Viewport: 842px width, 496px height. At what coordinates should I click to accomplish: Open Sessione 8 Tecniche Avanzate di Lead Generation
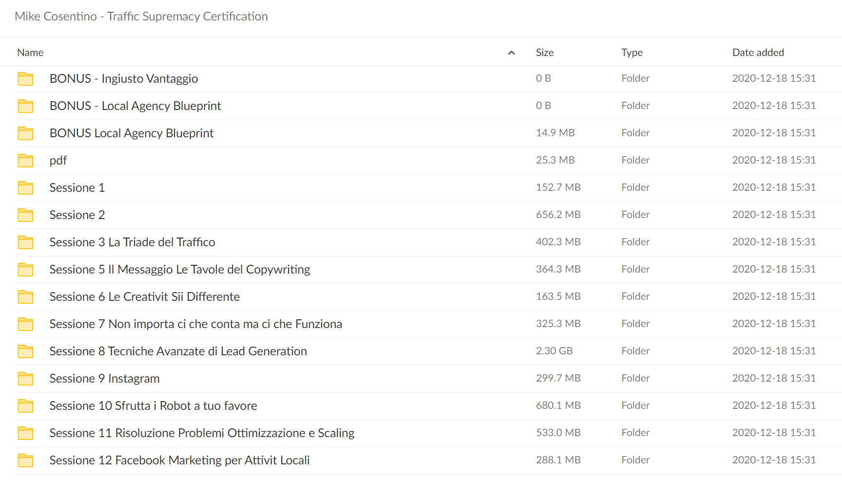click(178, 351)
